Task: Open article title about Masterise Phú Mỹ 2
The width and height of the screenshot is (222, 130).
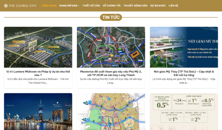Action: [x=111, y=73]
